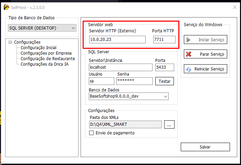Open the XML folder browse button
Viewport: 241px width, 165px height.
pyautogui.click(x=169, y=125)
